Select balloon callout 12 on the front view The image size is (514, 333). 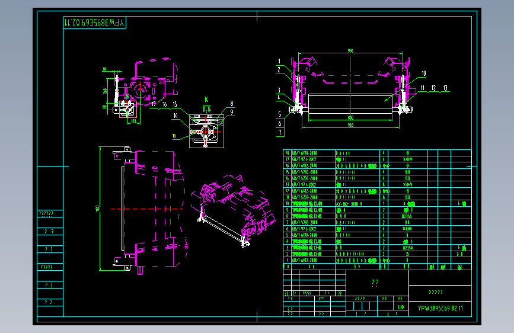tap(433, 88)
